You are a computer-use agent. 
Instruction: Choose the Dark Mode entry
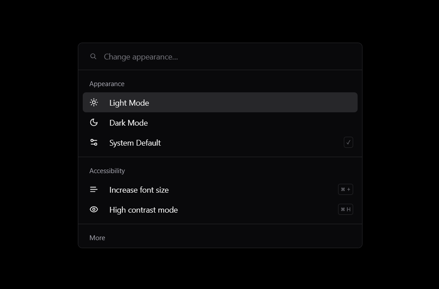click(x=220, y=123)
